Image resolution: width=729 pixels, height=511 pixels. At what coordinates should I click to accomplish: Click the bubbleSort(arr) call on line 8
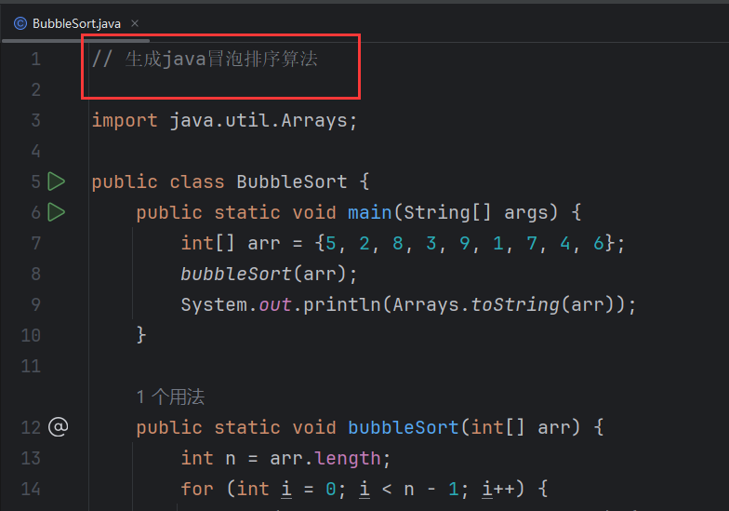(269, 274)
